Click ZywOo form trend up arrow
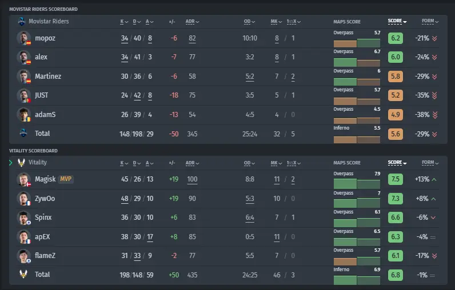The height and width of the screenshot is (290, 455). click(433, 199)
